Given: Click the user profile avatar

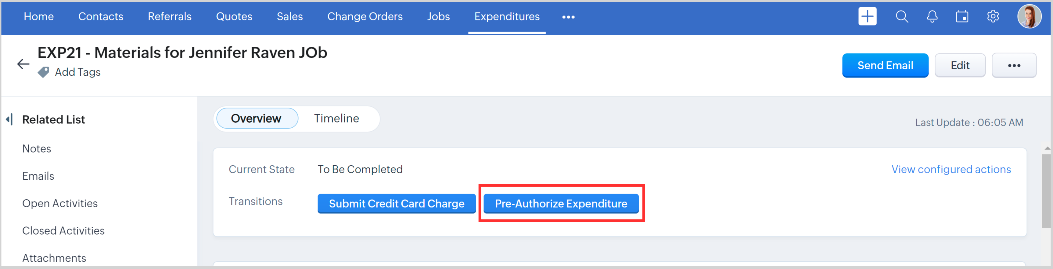Looking at the screenshot, I should (1029, 17).
